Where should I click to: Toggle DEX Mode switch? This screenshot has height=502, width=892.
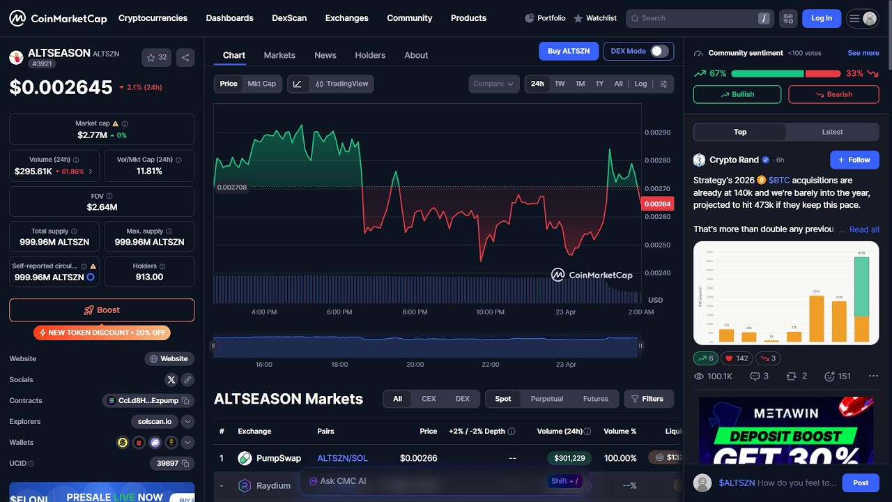click(x=659, y=51)
